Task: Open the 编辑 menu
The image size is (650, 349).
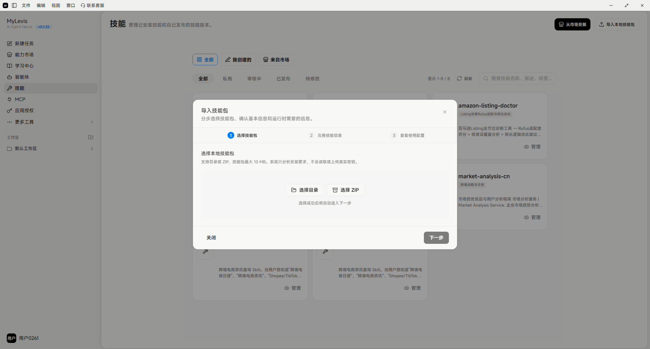Action: coord(41,5)
